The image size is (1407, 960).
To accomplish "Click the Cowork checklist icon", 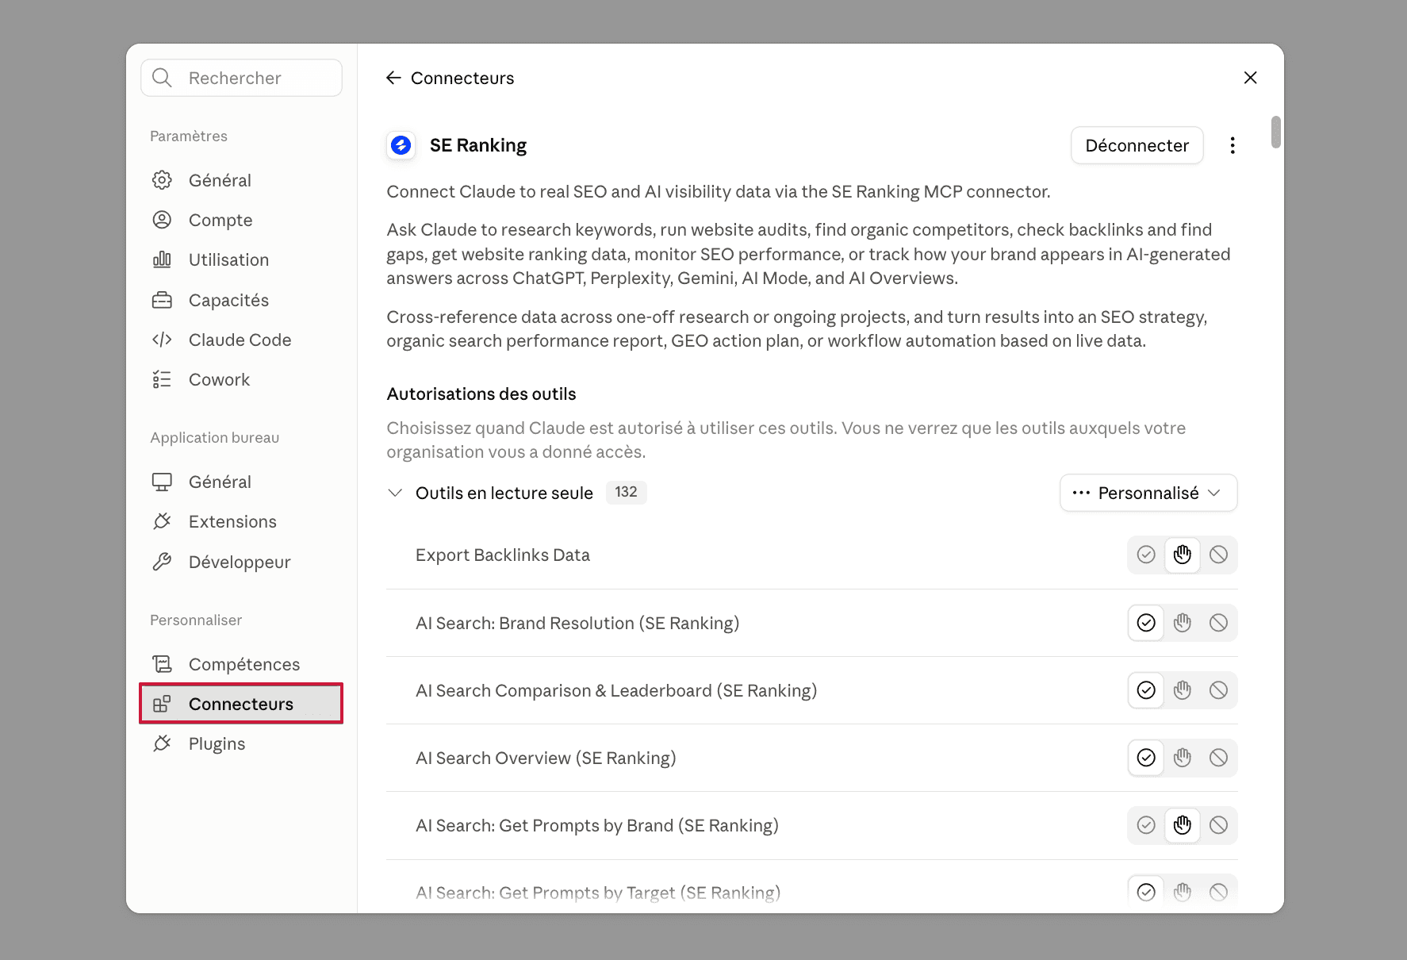I will pyautogui.click(x=162, y=379).
